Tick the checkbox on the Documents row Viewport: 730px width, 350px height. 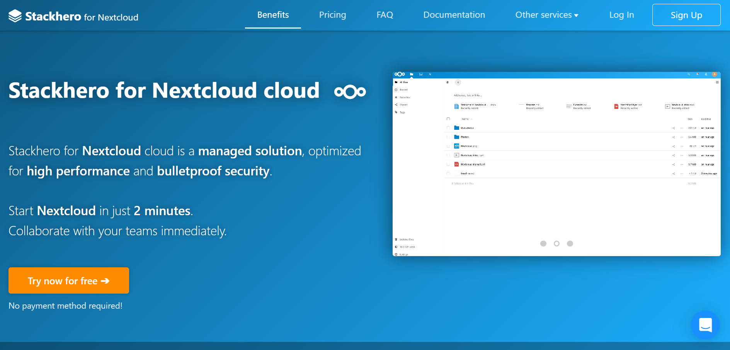click(448, 128)
